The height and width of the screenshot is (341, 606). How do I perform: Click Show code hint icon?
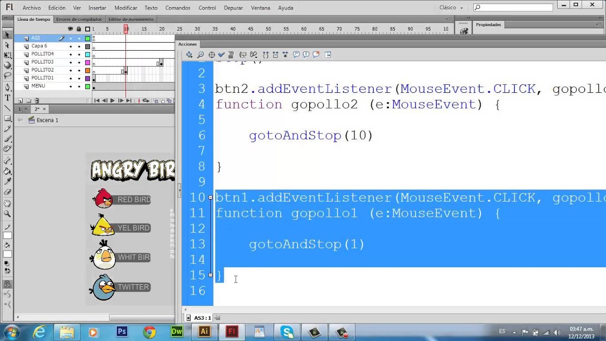(243, 54)
